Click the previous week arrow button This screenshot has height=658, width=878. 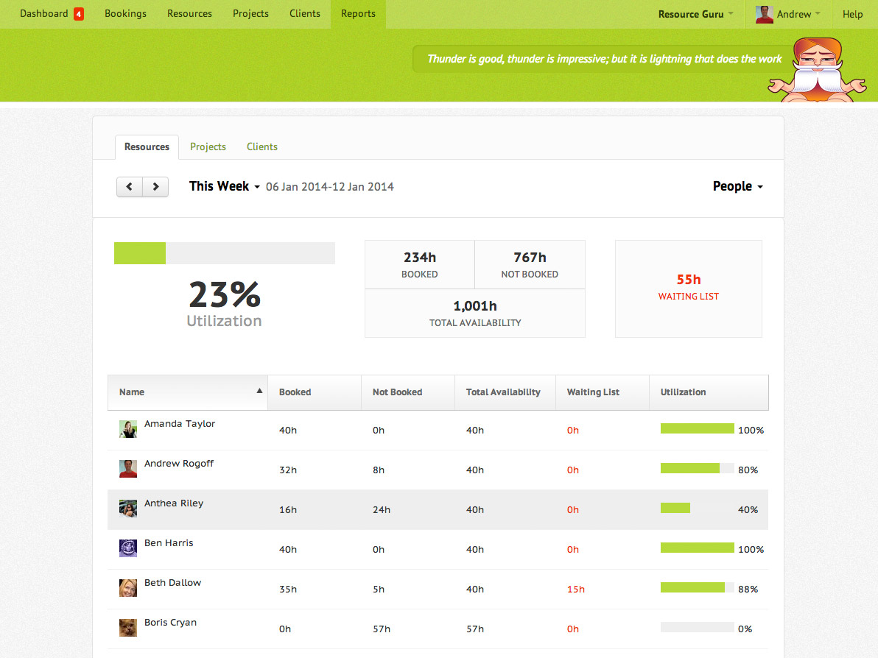[130, 187]
